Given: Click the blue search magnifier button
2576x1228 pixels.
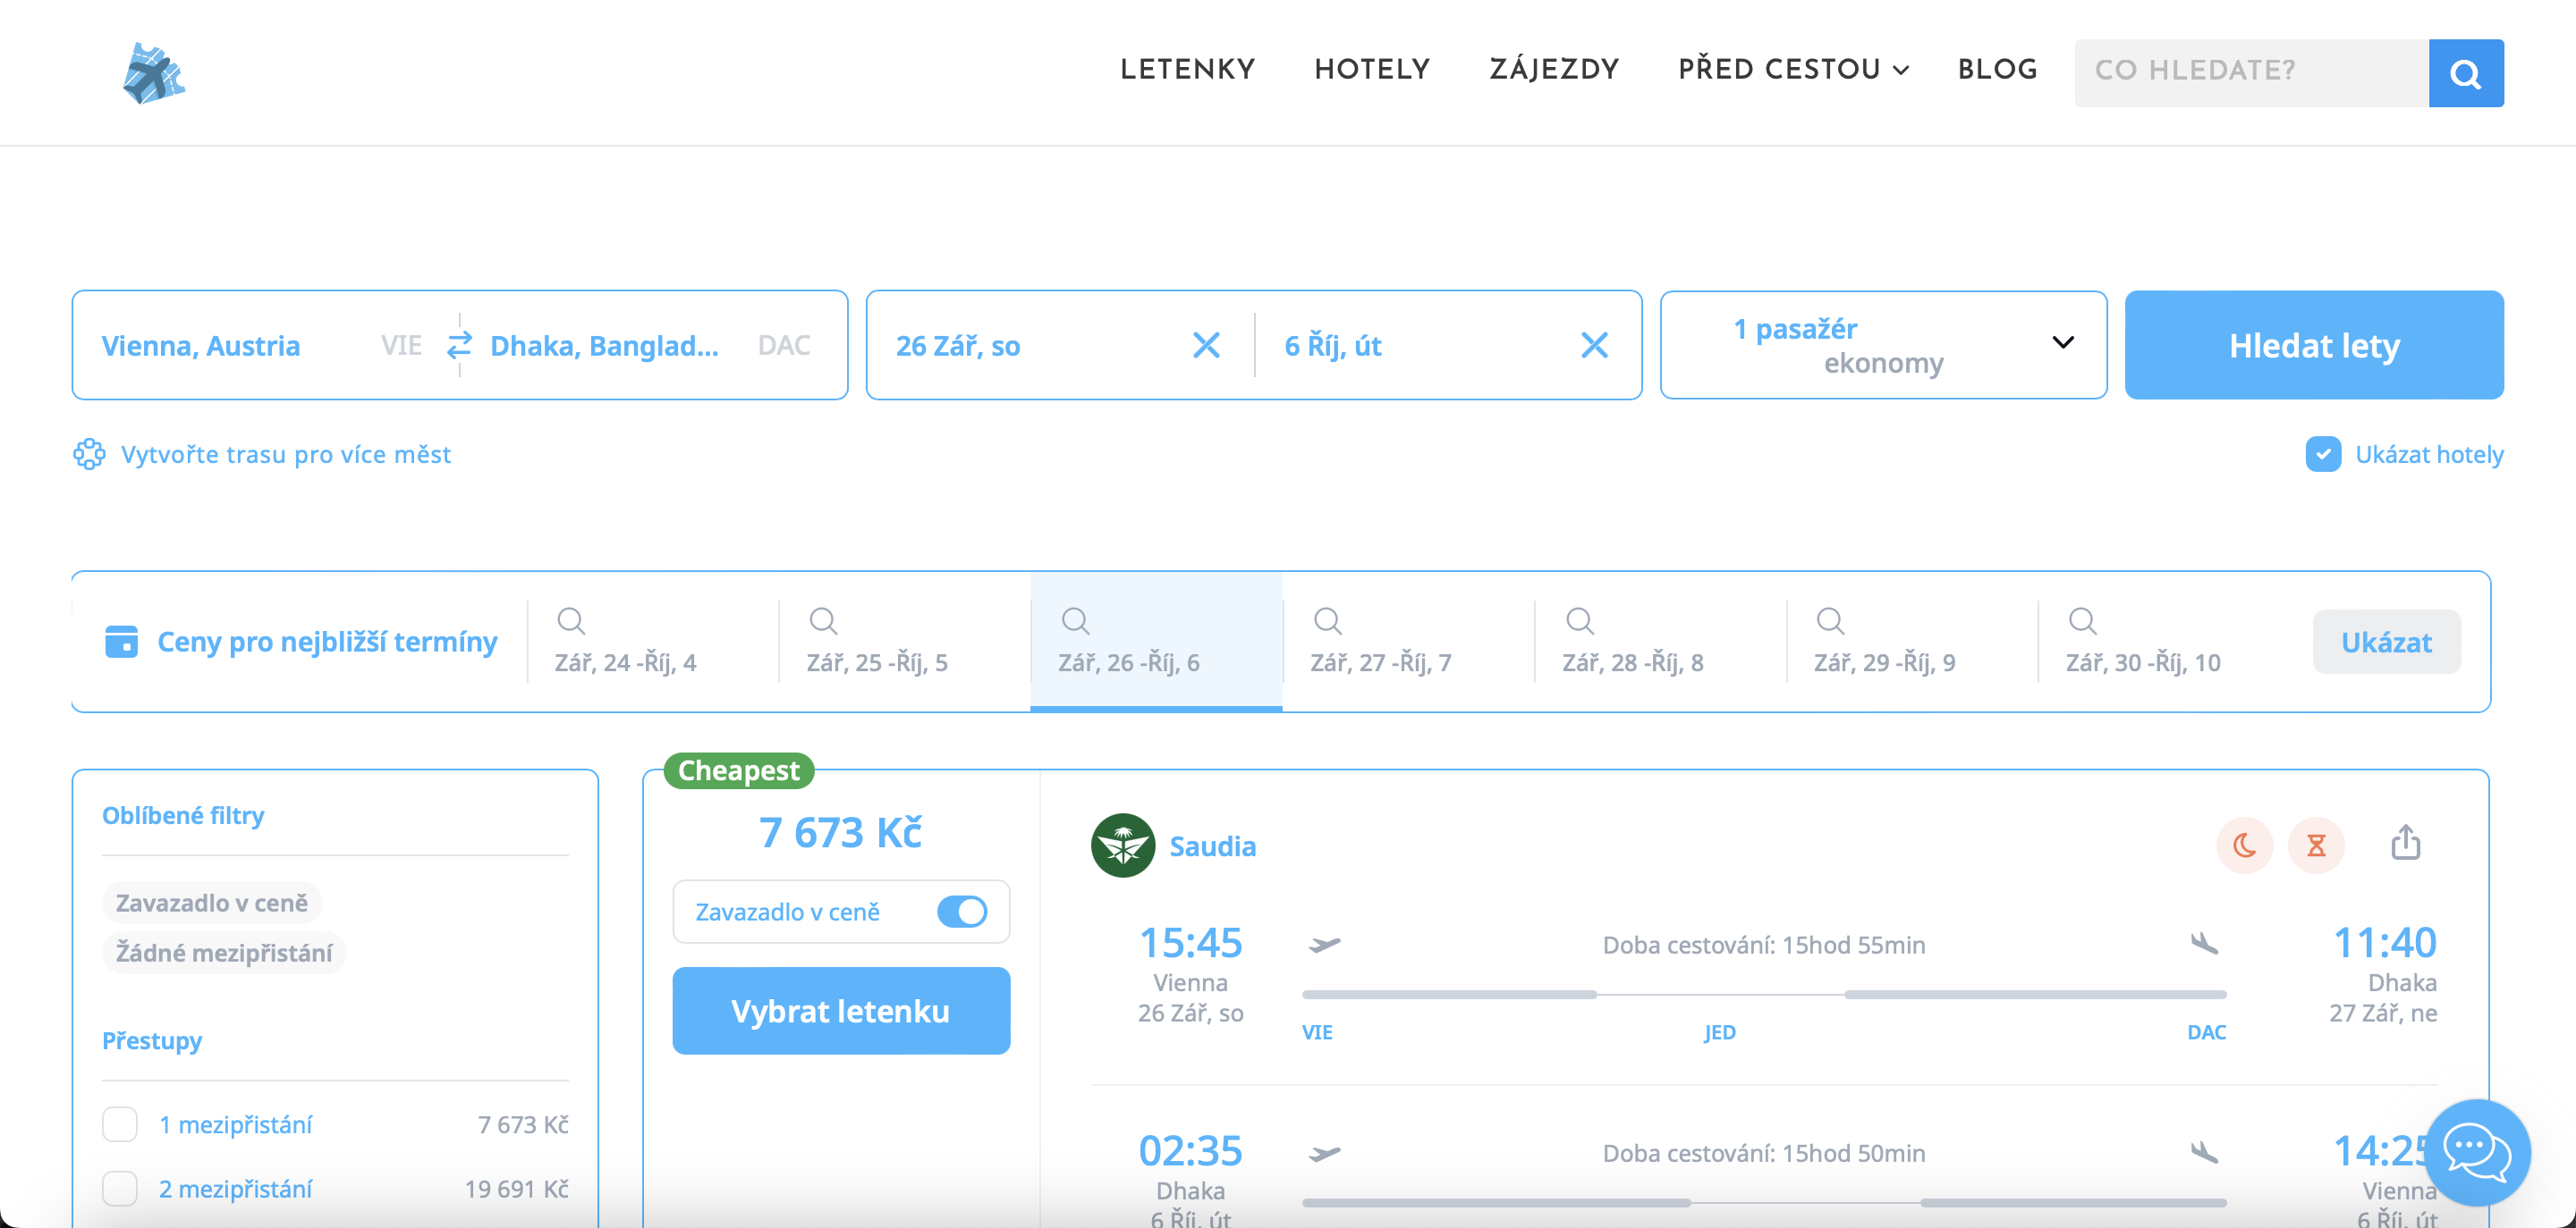Looking at the screenshot, I should pos(2465,73).
